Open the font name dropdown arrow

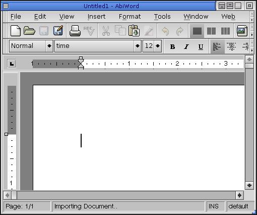tap(138, 46)
